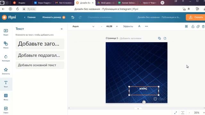Increase font size with plus button

tap(117, 26)
